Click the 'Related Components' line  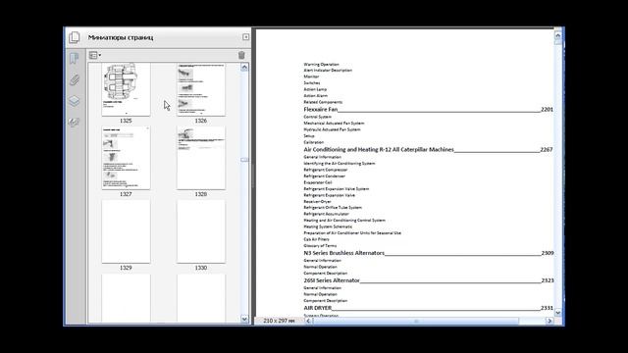pyautogui.click(x=323, y=102)
